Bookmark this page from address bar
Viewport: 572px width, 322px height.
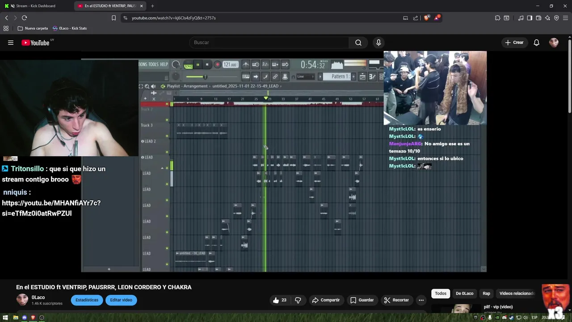click(114, 18)
